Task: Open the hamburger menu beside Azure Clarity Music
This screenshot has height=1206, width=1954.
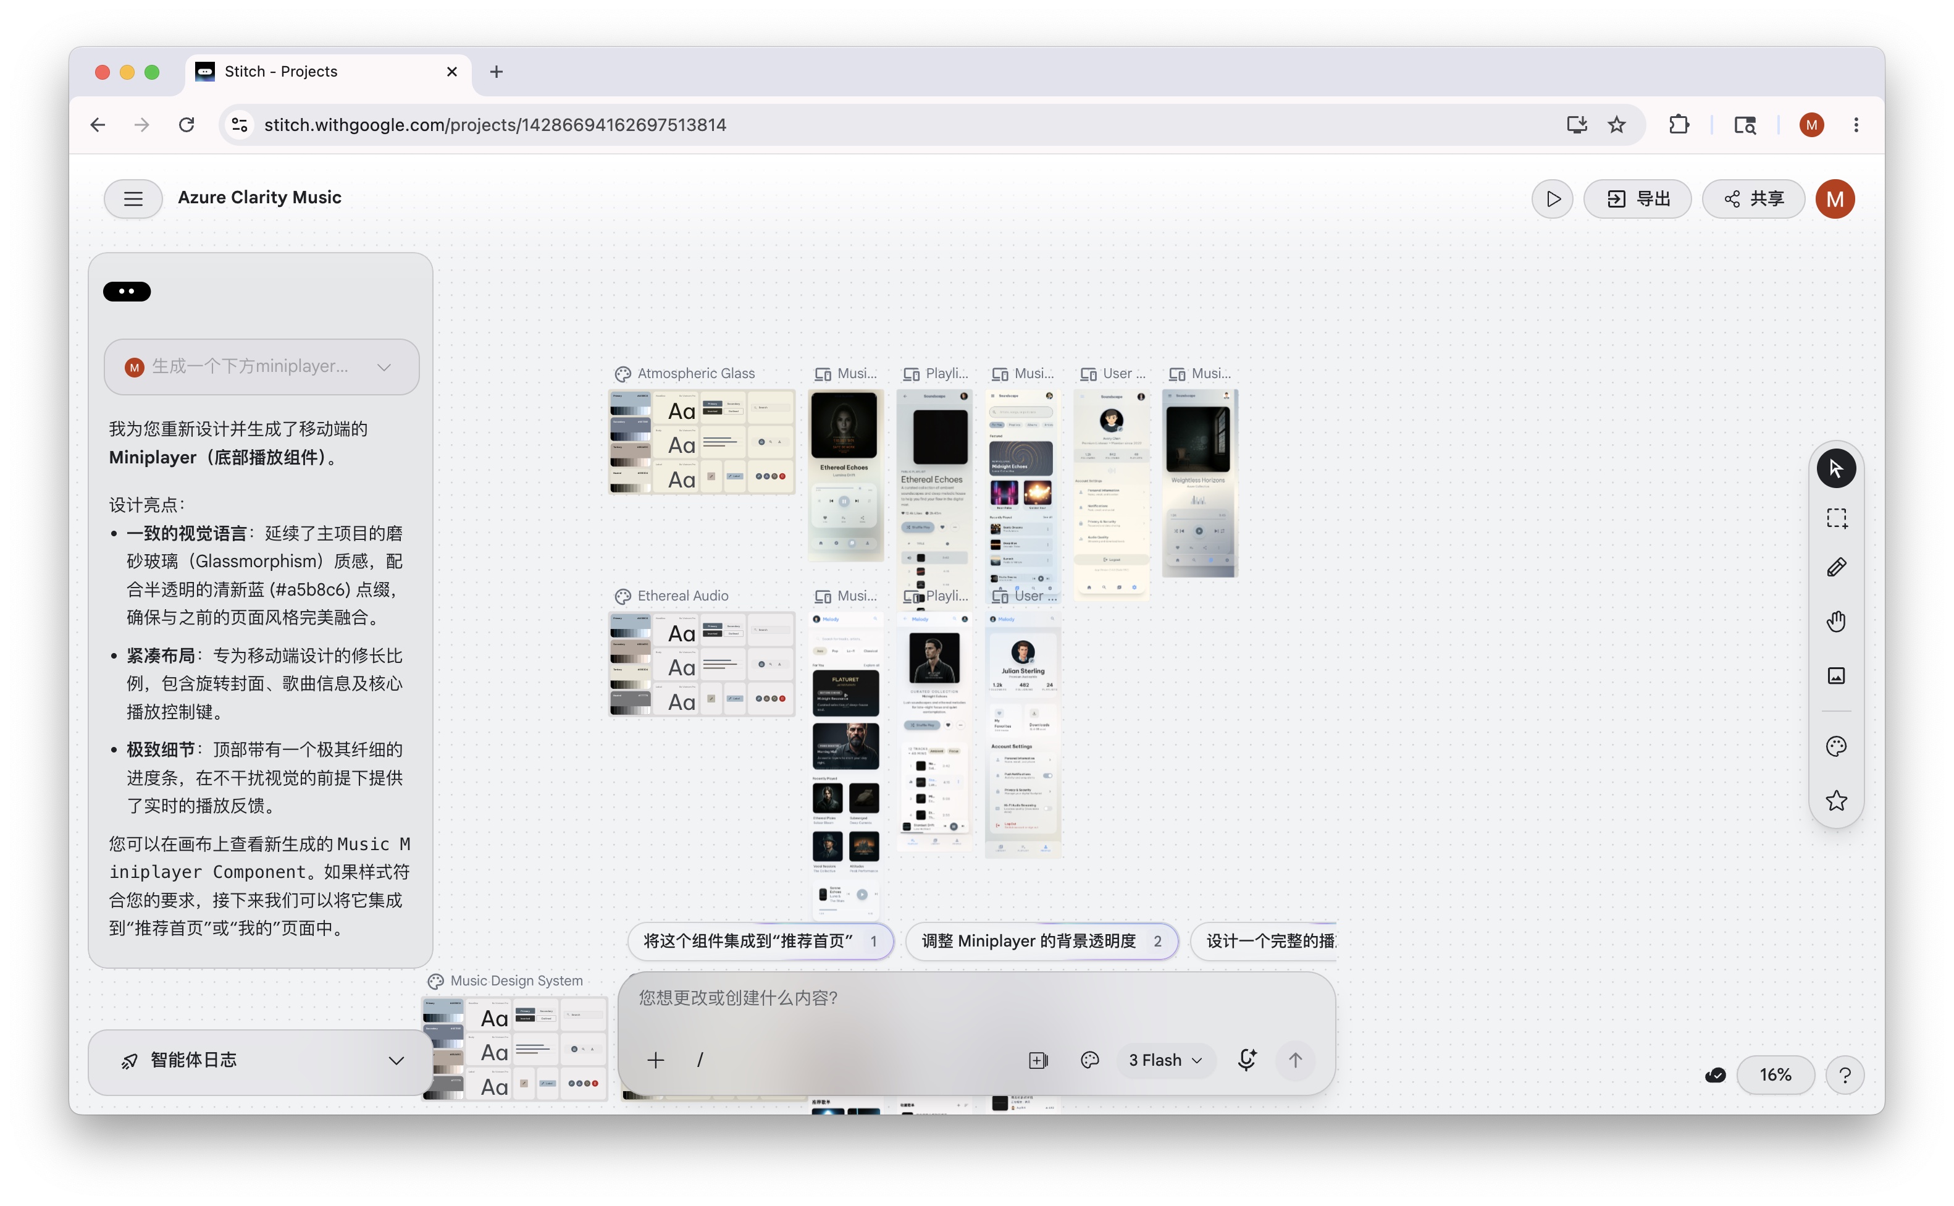Action: (133, 198)
